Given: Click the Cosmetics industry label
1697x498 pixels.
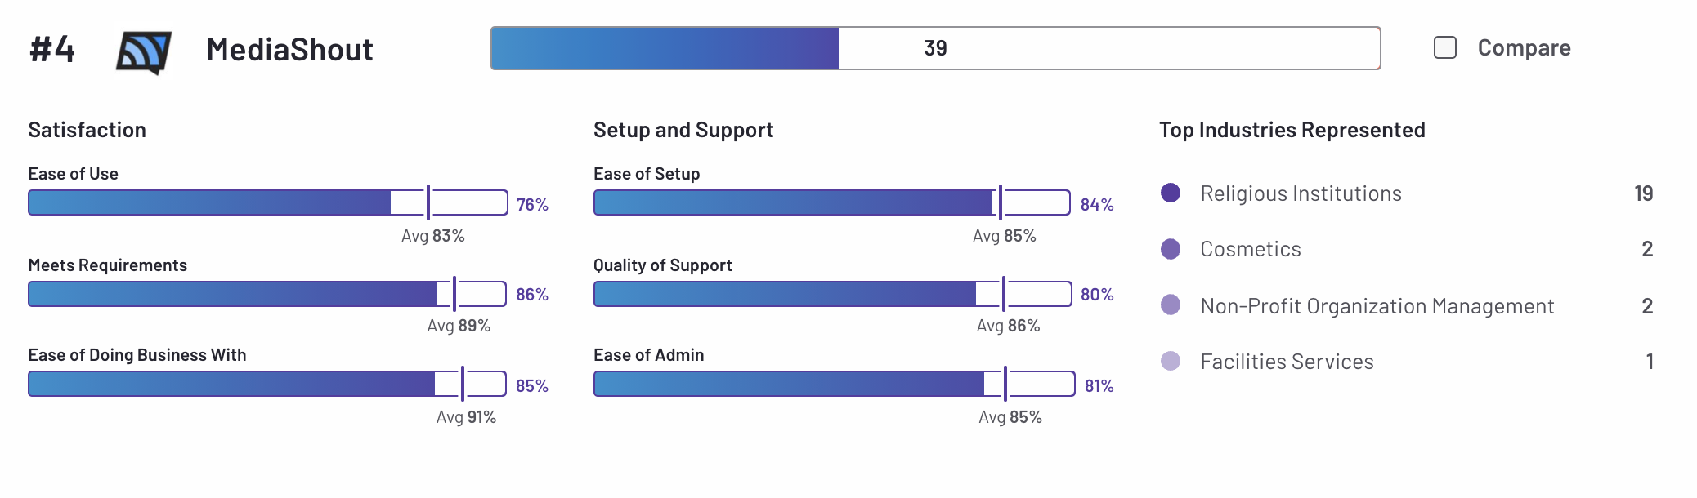Looking at the screenshot, I should click(x=1251, y=249).
